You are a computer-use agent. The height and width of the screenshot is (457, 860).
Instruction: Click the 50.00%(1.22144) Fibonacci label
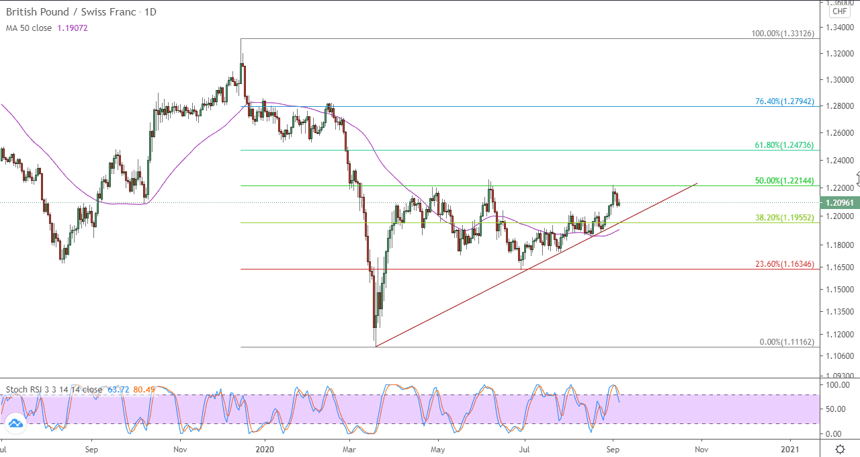pyautogui.click(x=785, y=181)
